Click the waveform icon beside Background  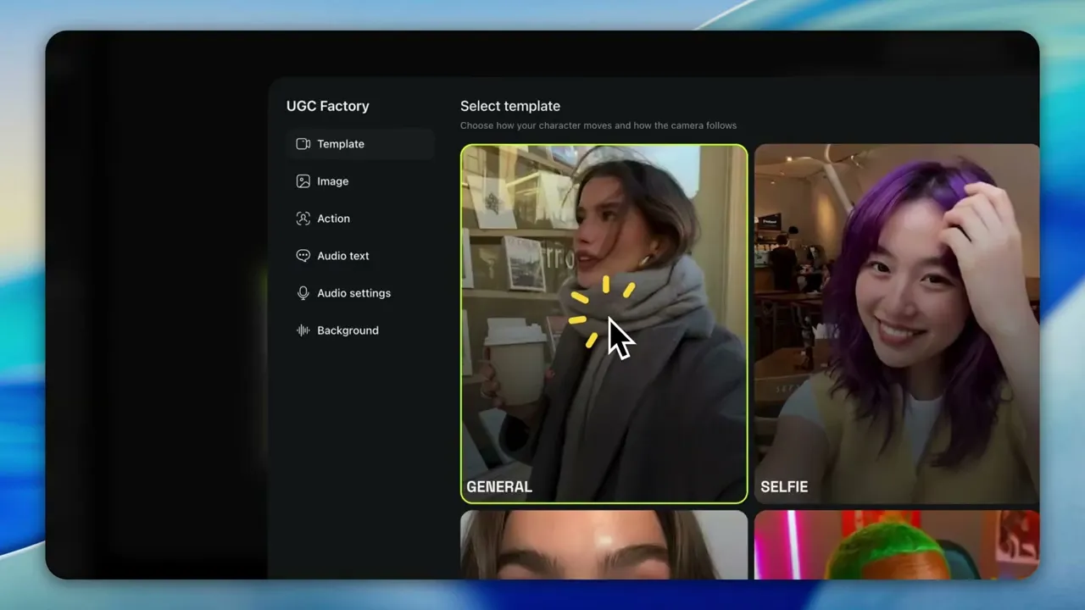[303, 330]
